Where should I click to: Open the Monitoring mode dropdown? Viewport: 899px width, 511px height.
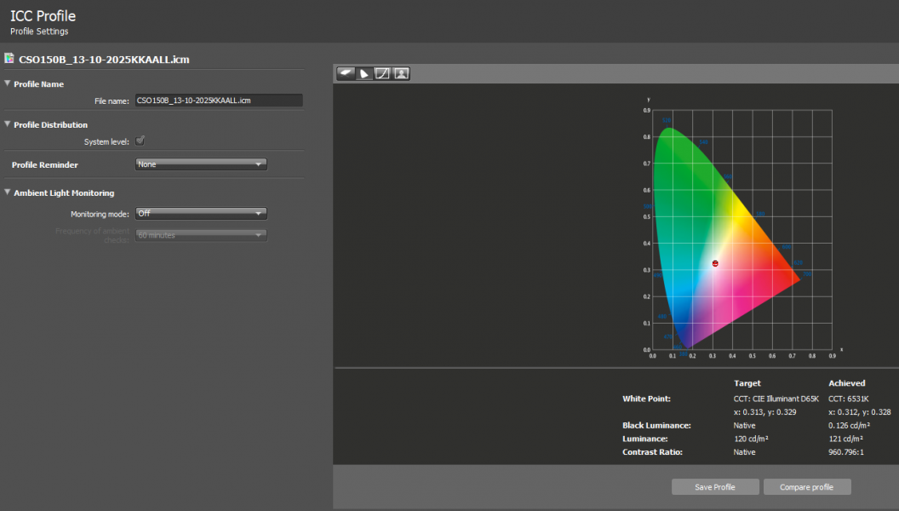pyautogui.click(x=201, y=214)
